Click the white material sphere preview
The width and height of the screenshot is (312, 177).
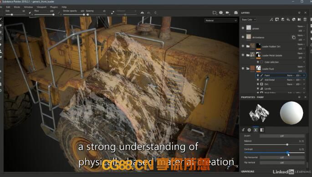[x=292, y=113]
